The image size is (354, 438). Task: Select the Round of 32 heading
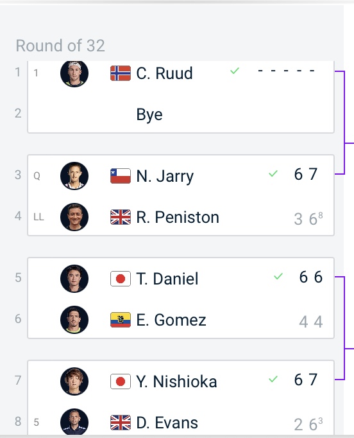click(60, 46)
